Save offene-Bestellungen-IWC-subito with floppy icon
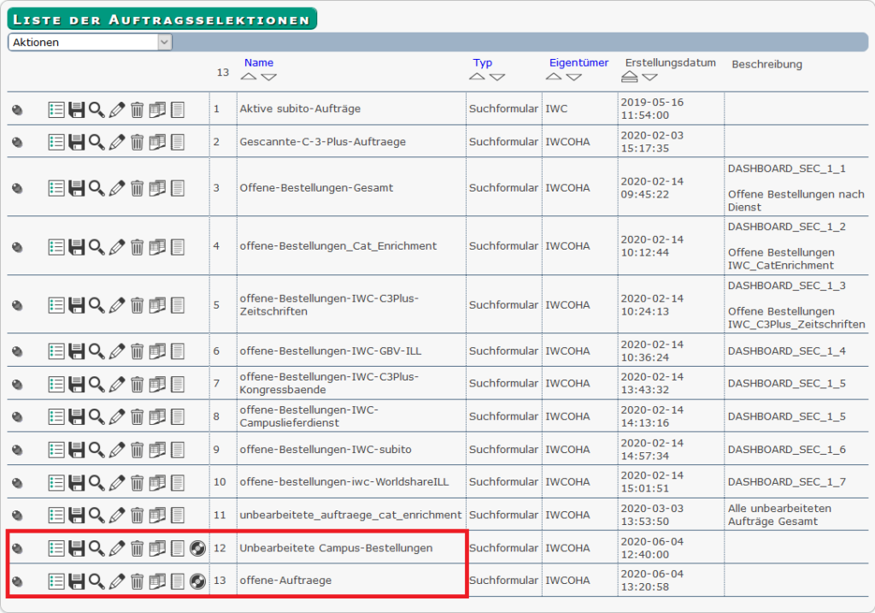The image size is (875, 613). (76, 450)
